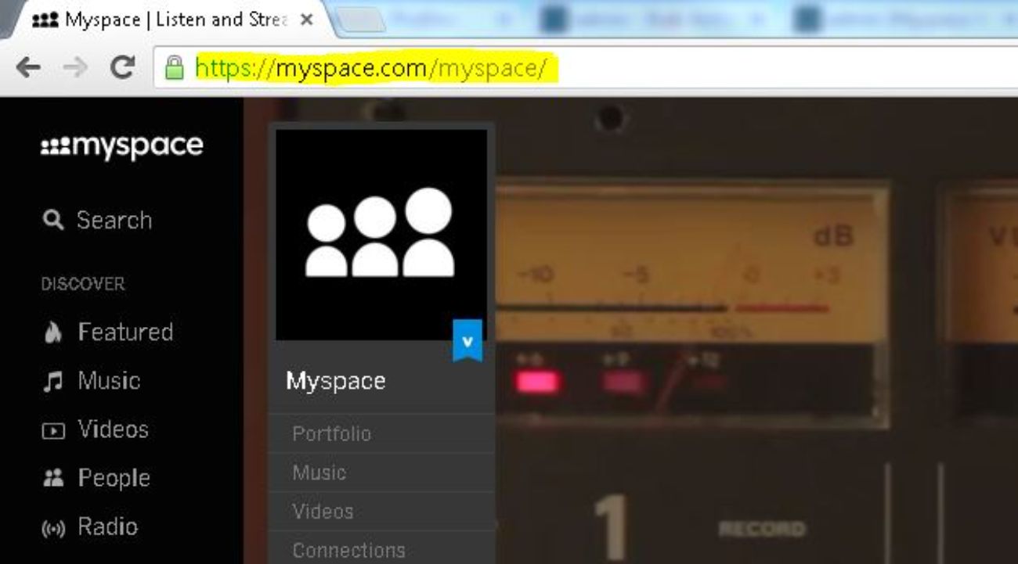Open the Featured flame icon
This screenshot has width=1018, height=564.
coord(52,332)
